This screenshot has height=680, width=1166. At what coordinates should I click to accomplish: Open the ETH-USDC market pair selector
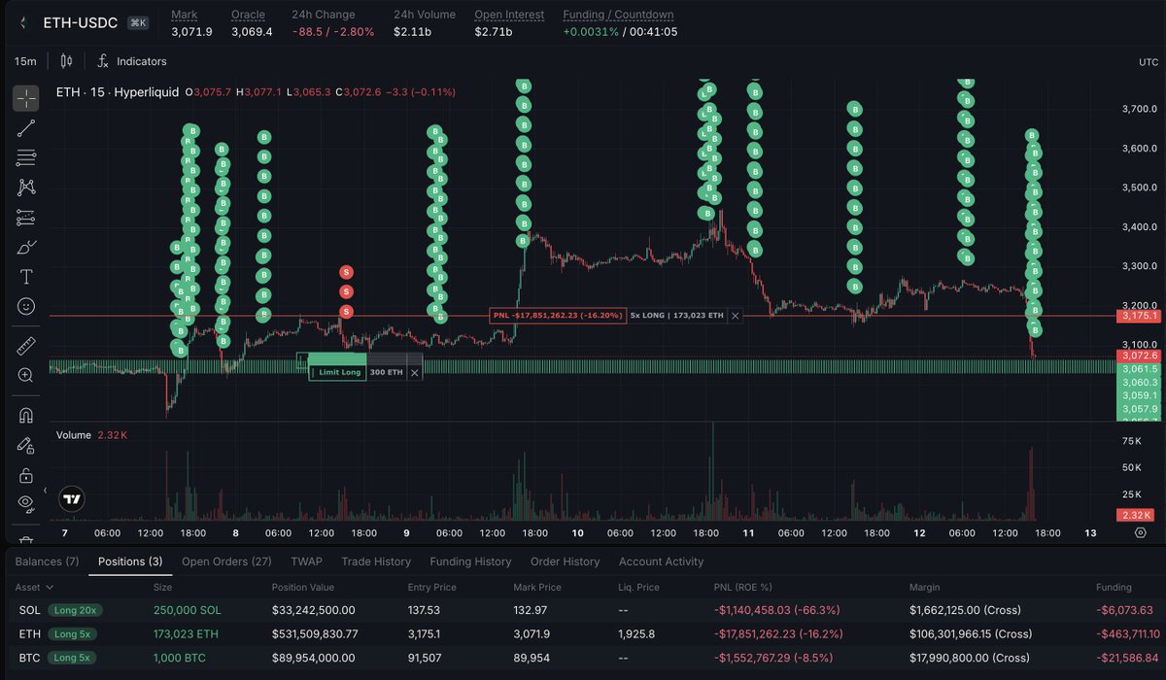click(81, 22)
